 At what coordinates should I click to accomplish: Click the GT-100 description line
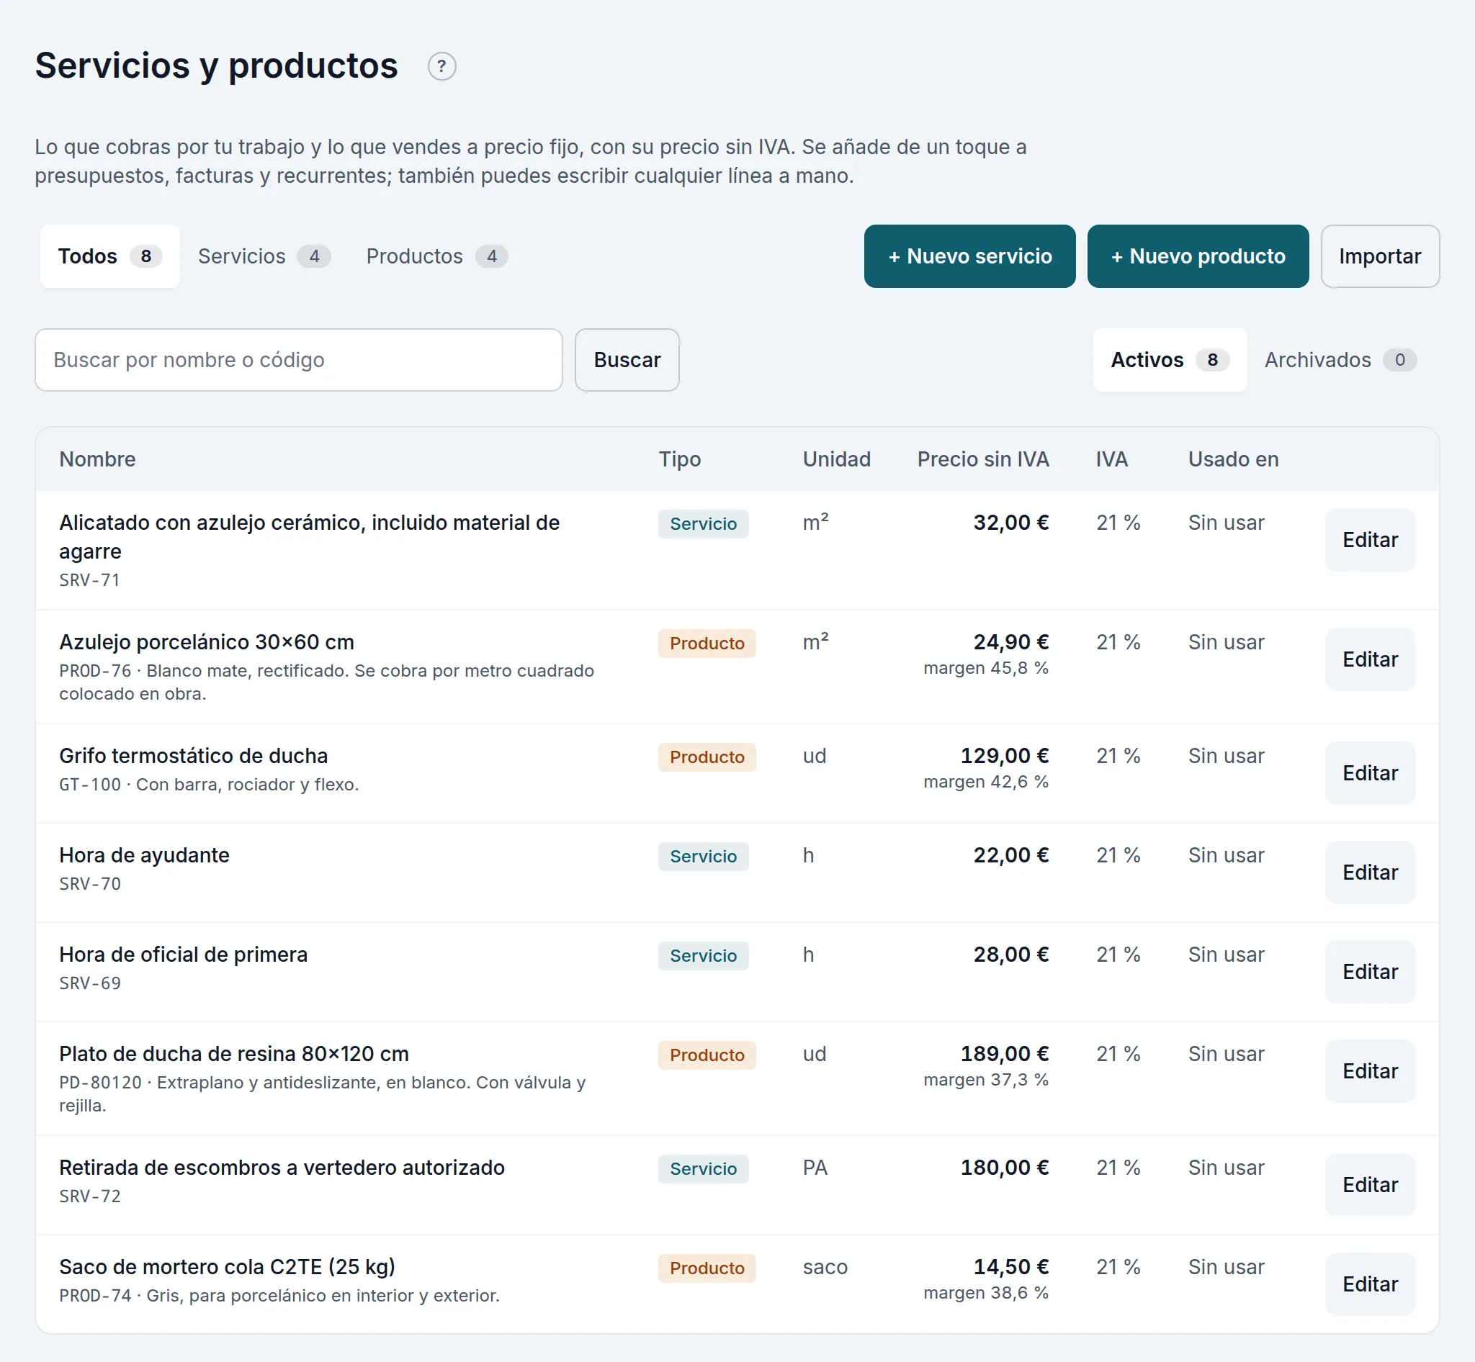(209, 784)
